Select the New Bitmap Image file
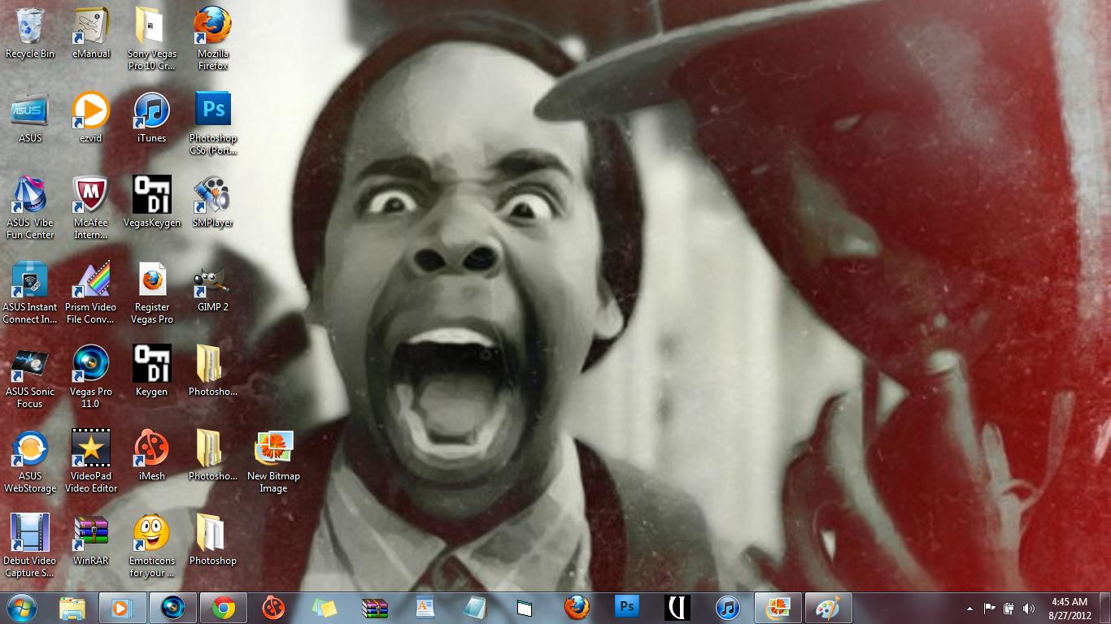The image size is (1111, 624). (x=274, y=461)
